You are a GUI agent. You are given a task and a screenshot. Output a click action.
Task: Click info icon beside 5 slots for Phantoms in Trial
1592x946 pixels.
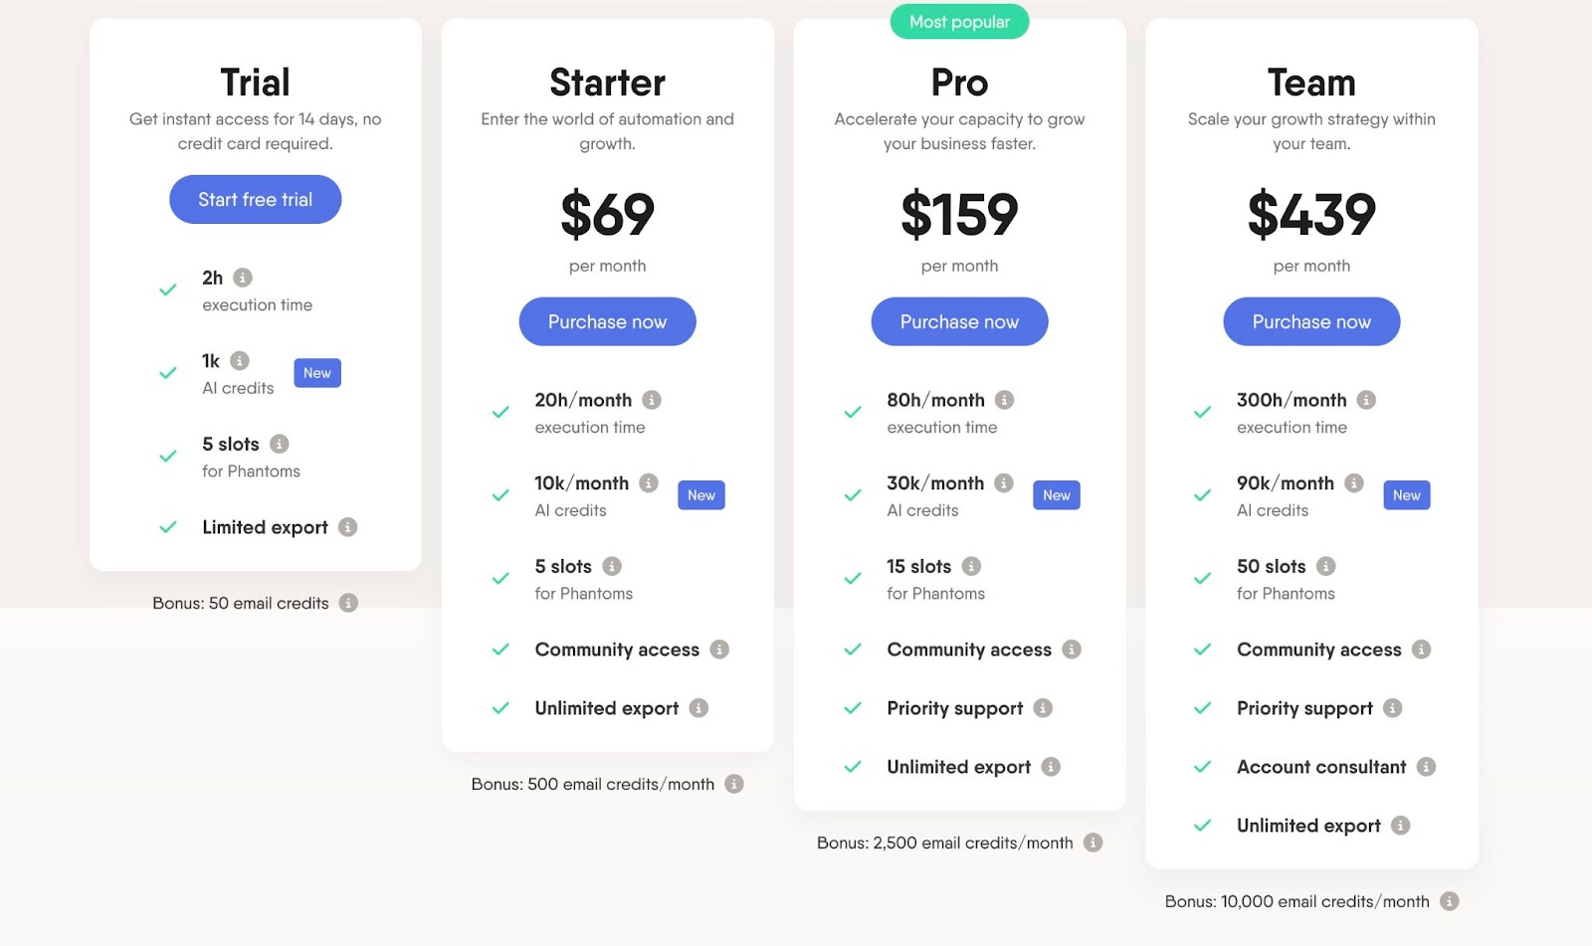(x=278, y=444)
